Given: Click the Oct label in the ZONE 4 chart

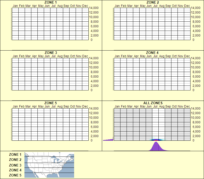Looking at the screenshot, I should tap(174, 56).
